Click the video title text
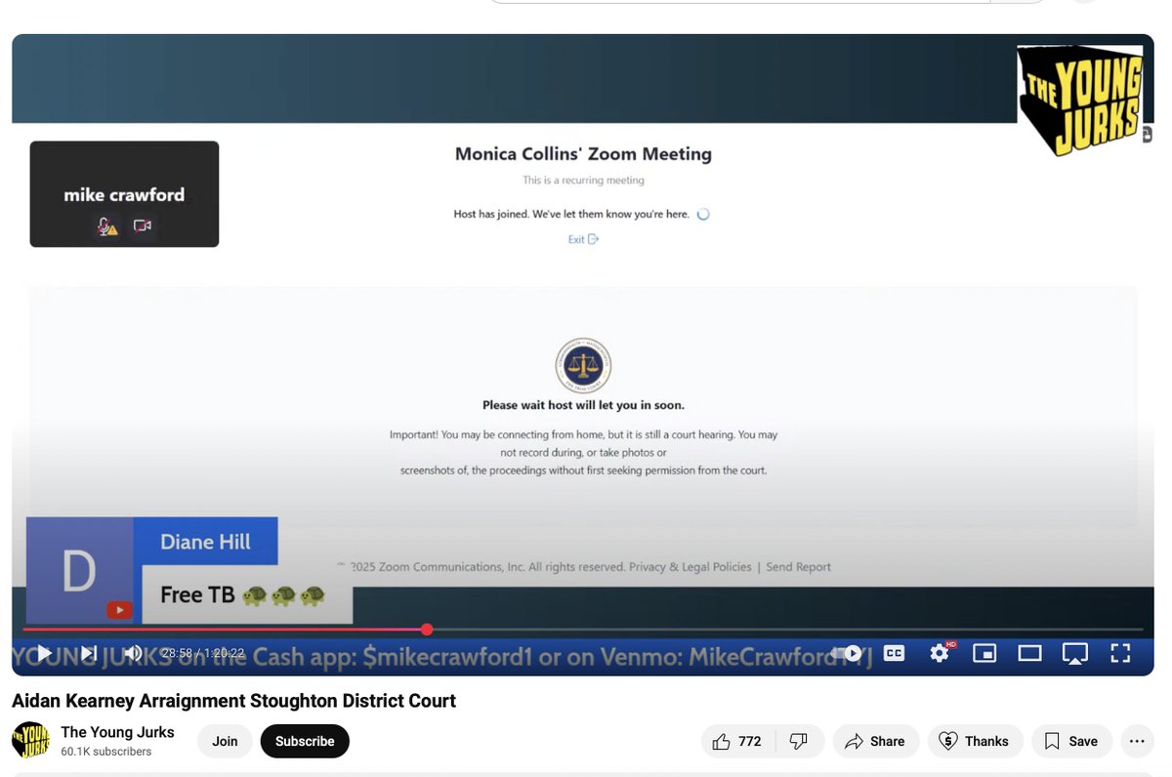Screen dimensions: 1172x777 (x=233, y=701)
